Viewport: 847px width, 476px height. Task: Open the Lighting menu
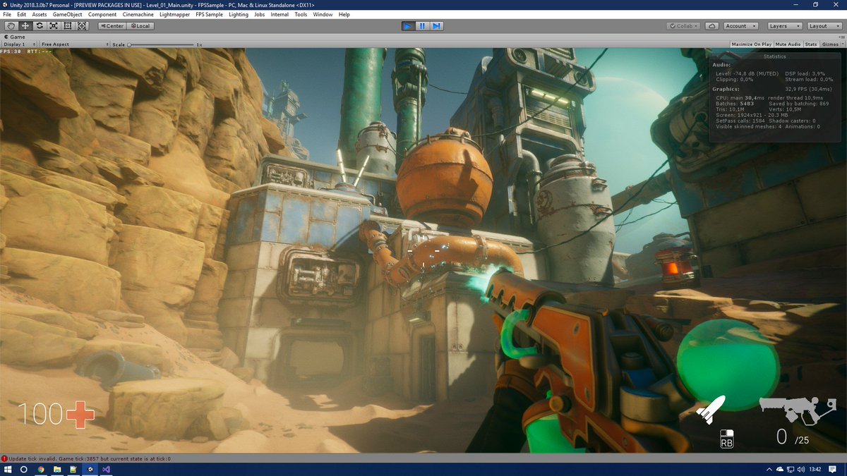tap(239, 14)
